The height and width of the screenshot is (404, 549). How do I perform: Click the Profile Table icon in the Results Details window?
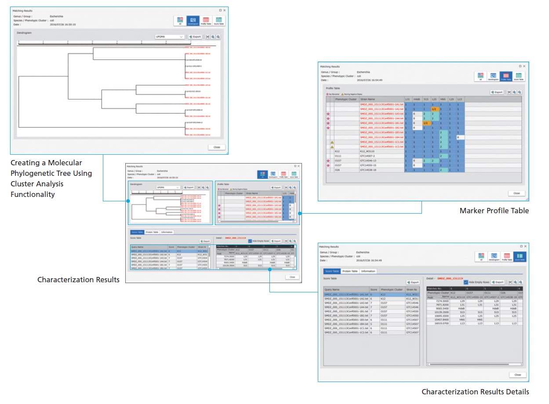[506, 257]
